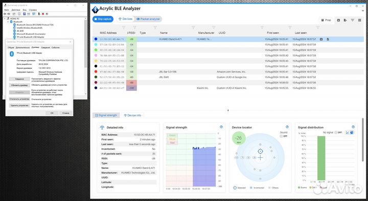Open the Справка menu in Device Manager
Image resolution: width=368 pixels, height=201 pixels.
click(33, 10)
